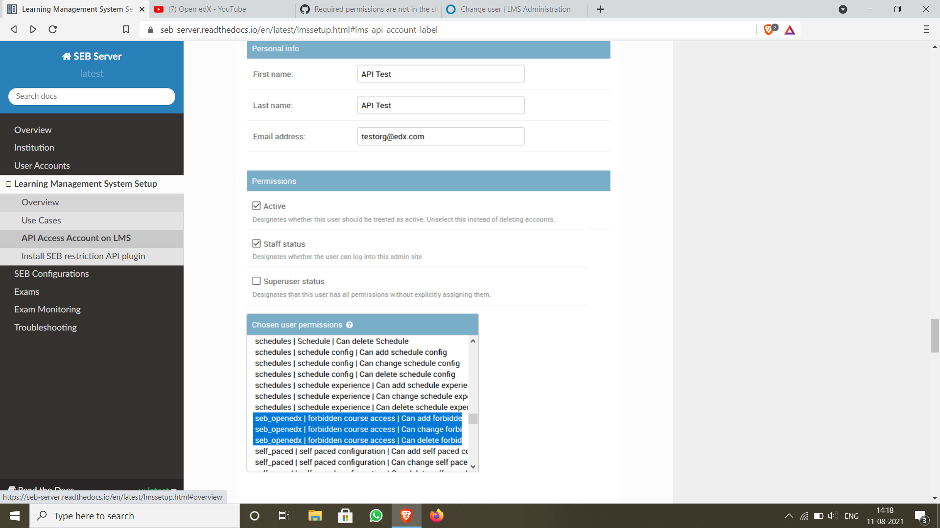Open the browser menu
Screen dimensions: 940x528
tap(926, 30)
